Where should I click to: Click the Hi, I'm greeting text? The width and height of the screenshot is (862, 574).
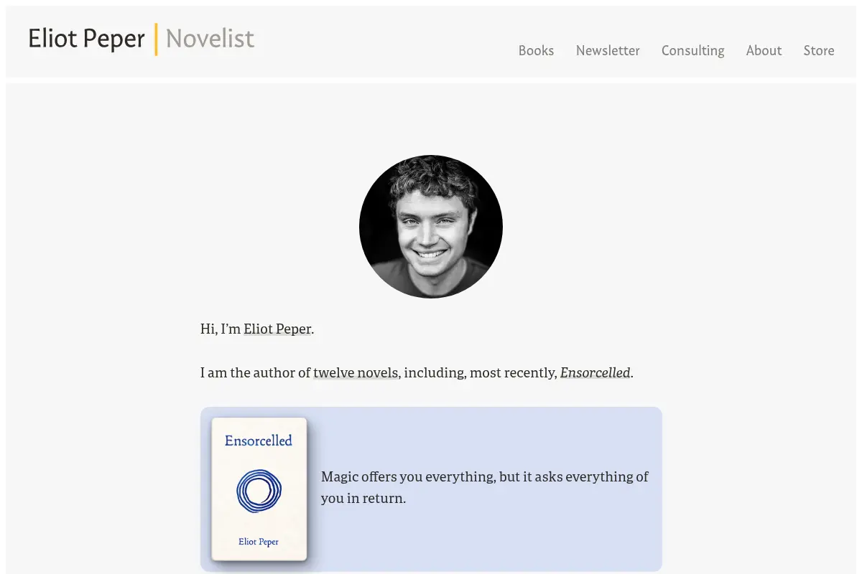point(221,329)
